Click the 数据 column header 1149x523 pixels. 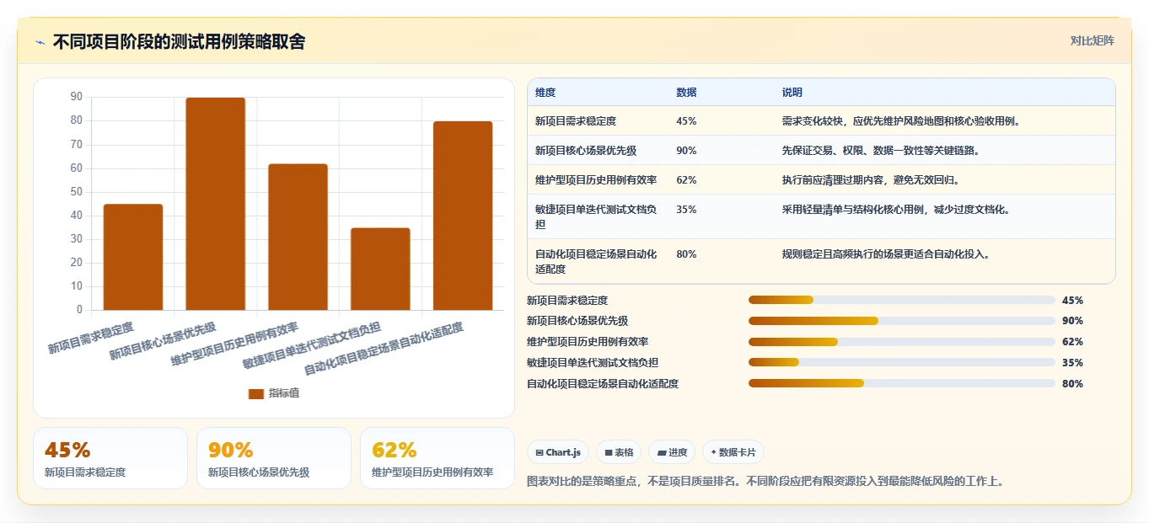tap(686, 93)
